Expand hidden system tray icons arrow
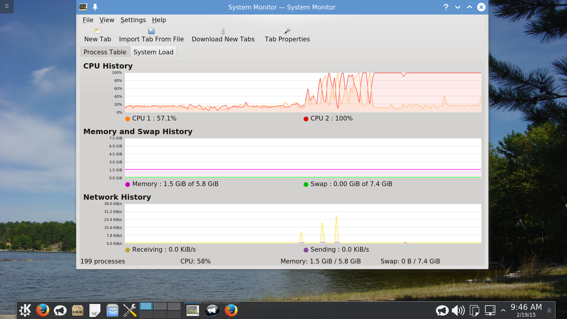The height and width of the screenshot is (319, 567). [x=503, y=310]
